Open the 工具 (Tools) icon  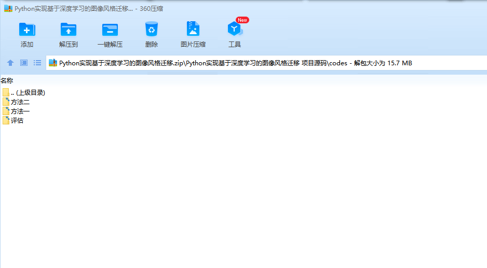(x=235, y=29)
